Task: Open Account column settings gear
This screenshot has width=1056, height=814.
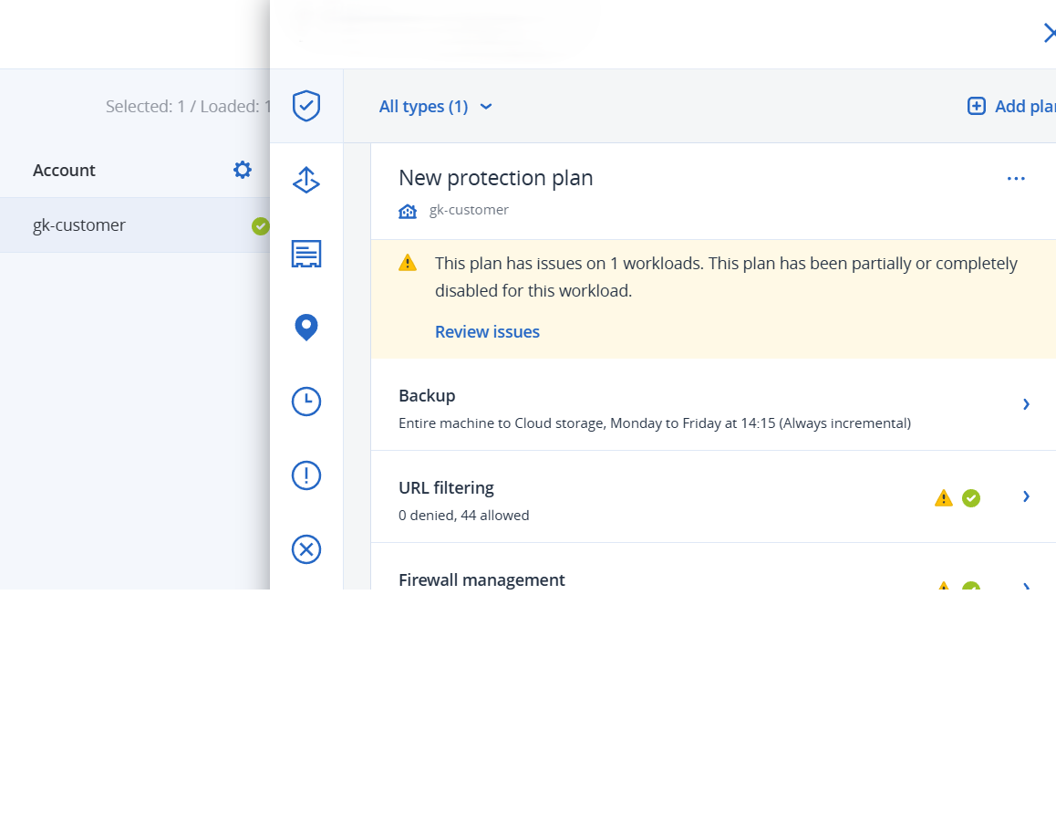Action: click(x=242, y=170)
